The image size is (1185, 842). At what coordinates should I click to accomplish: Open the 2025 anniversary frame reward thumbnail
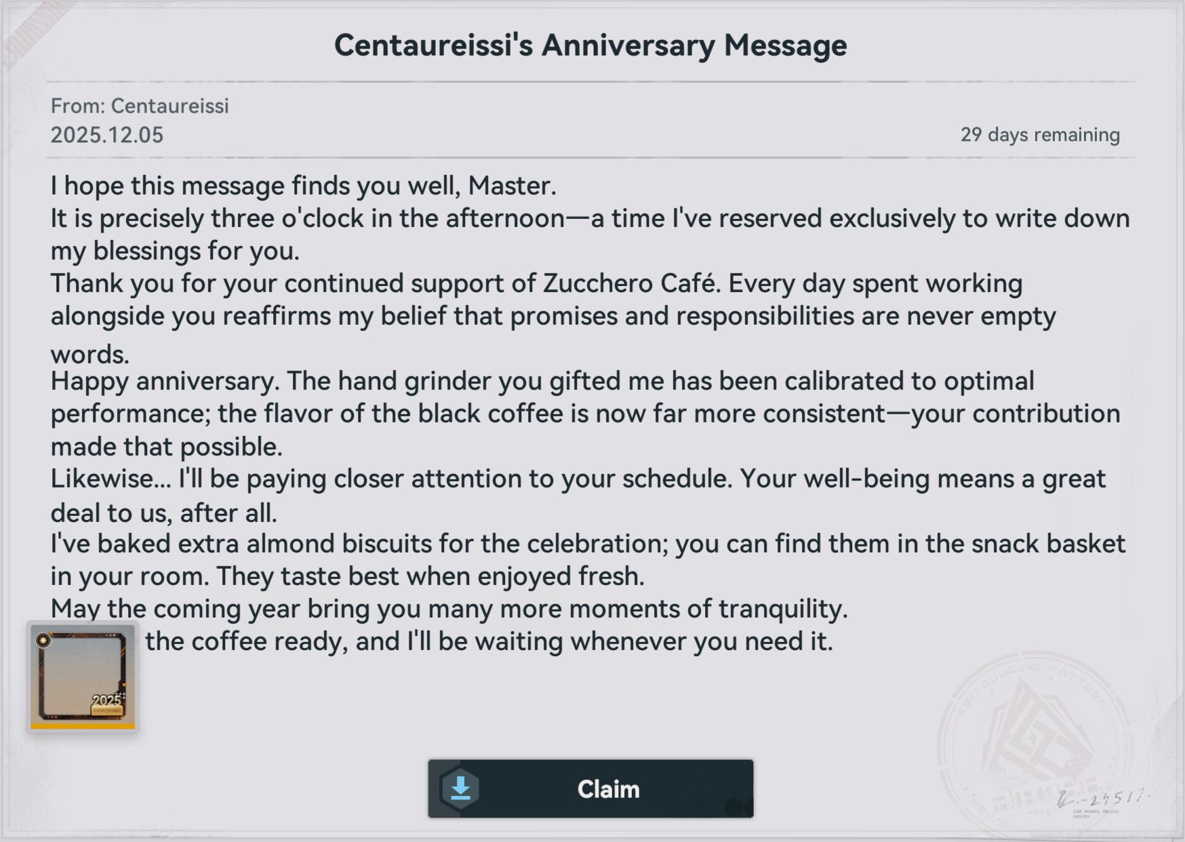coord(82,675)
